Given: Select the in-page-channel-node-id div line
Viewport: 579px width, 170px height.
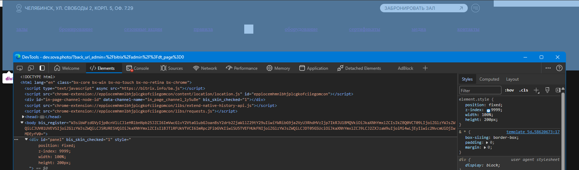Looking at the screenshot, I should click(145, 100).
